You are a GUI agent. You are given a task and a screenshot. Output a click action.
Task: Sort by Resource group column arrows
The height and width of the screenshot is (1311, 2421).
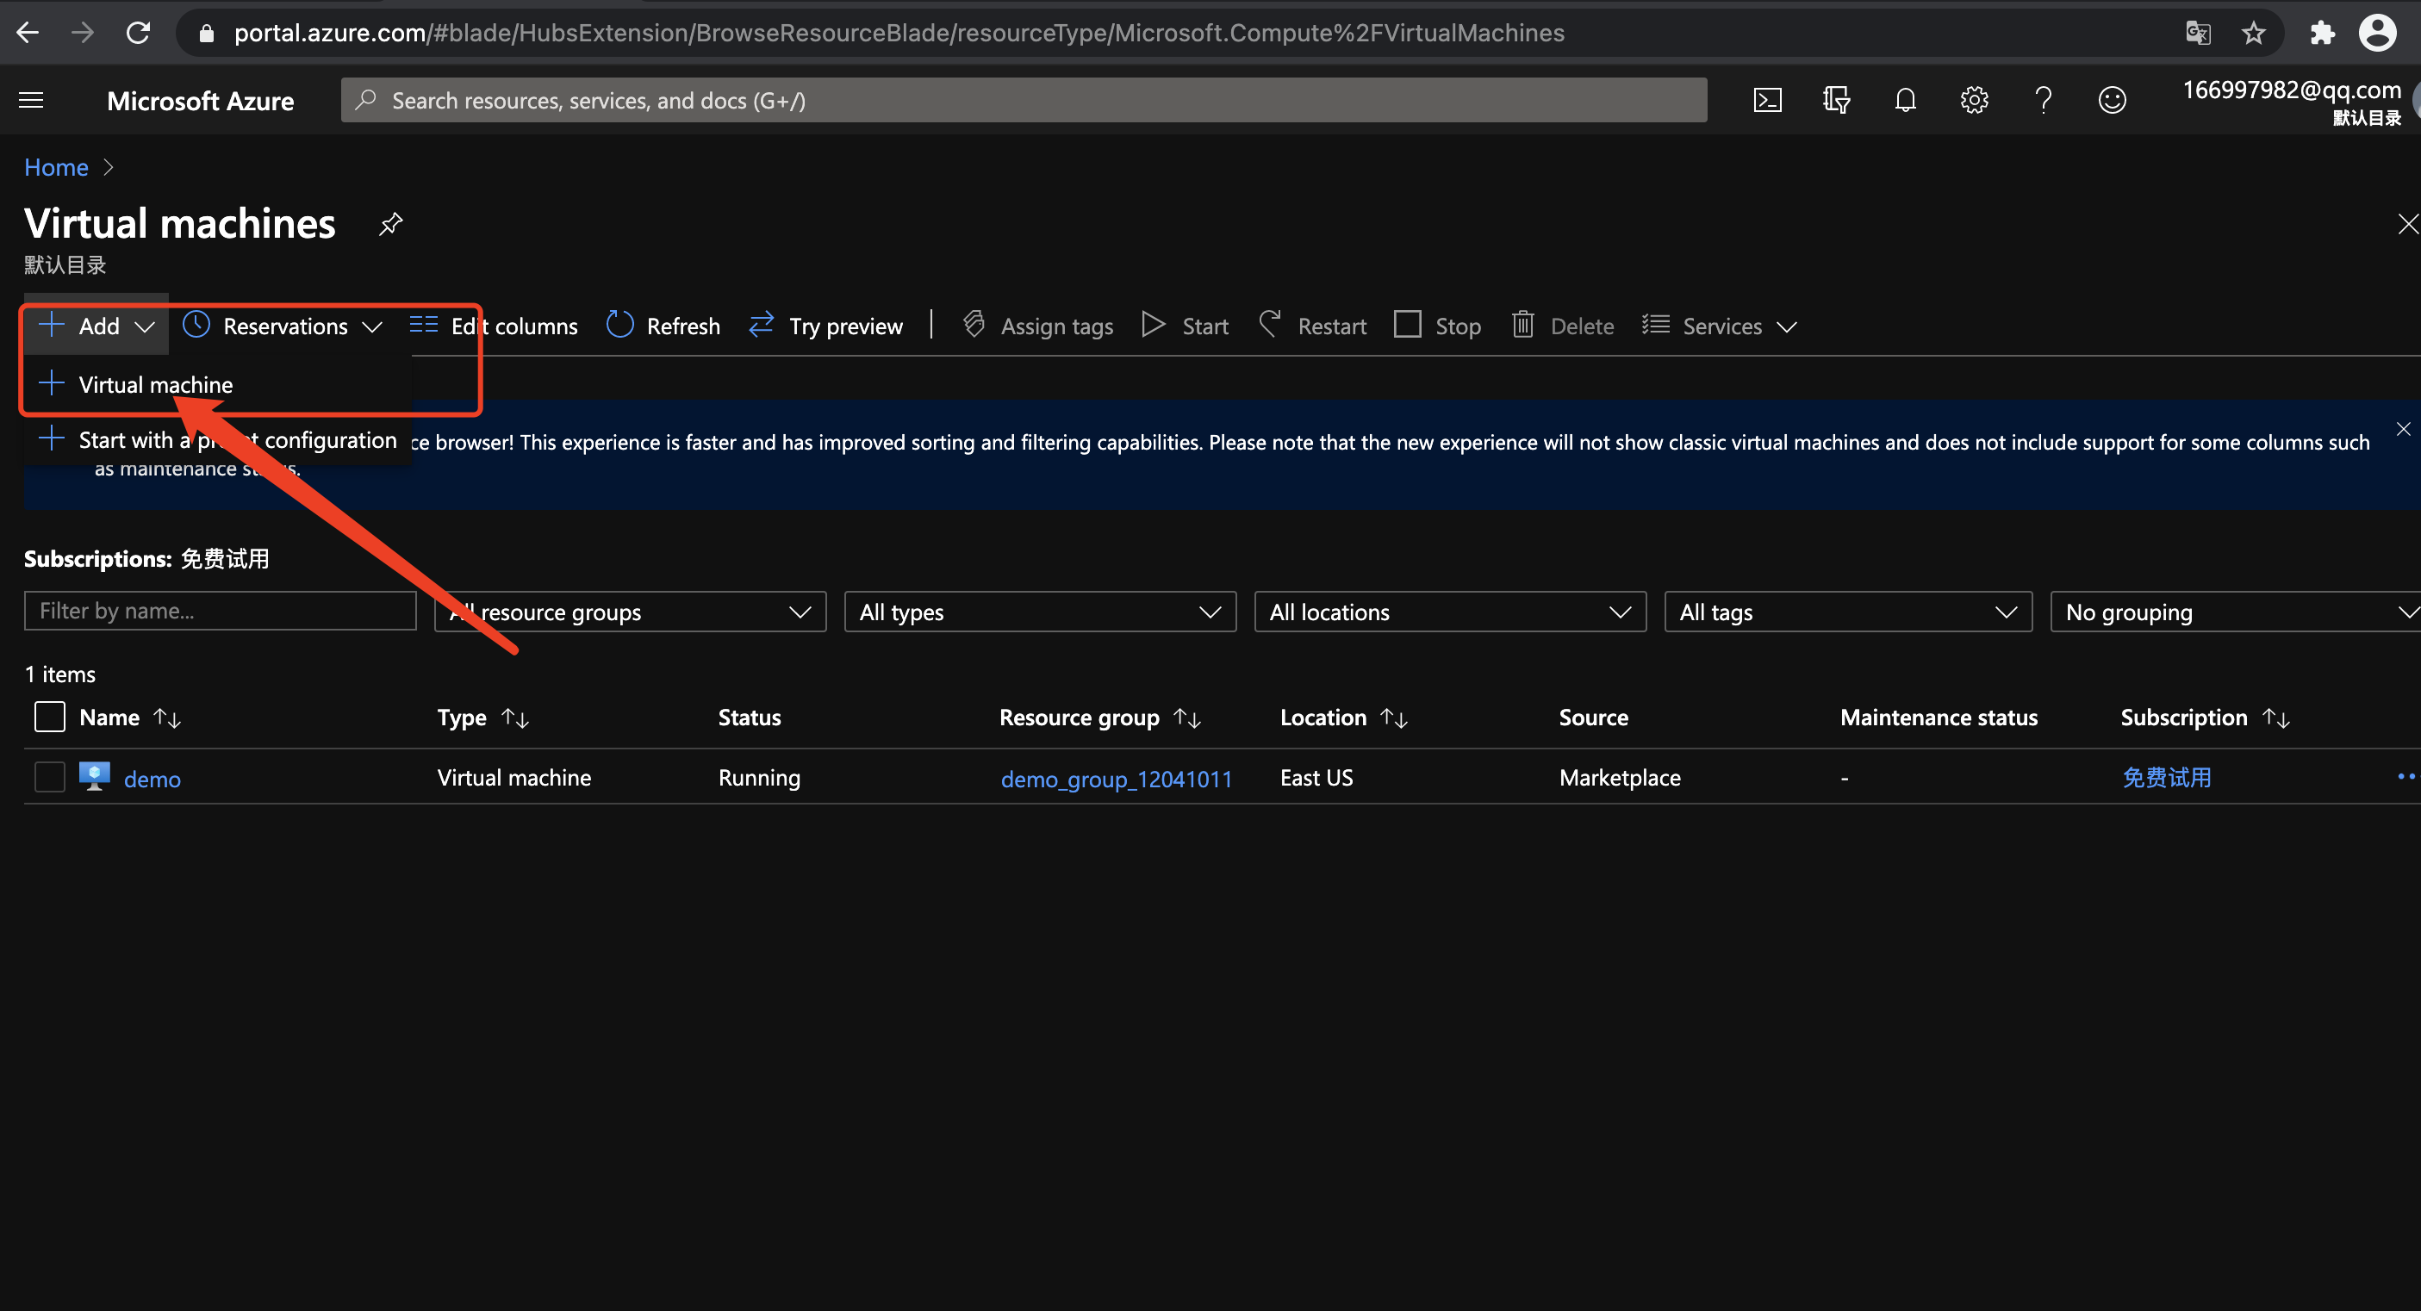1188,718
